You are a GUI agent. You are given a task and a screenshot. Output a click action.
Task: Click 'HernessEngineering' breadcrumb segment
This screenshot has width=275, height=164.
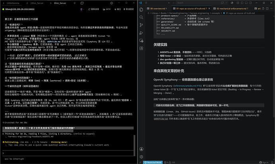(x=178, y=13)
